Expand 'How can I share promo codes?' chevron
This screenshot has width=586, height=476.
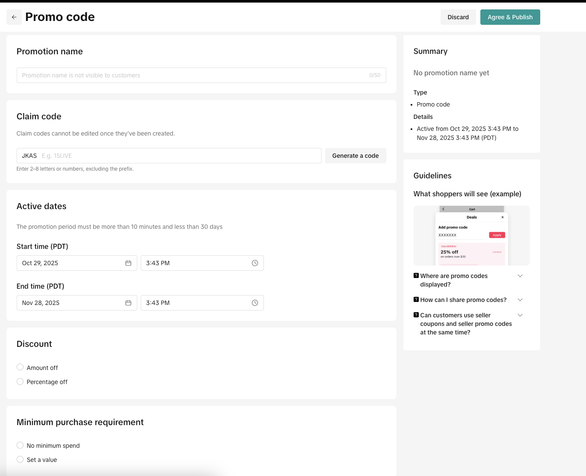(x=520, y=300)
